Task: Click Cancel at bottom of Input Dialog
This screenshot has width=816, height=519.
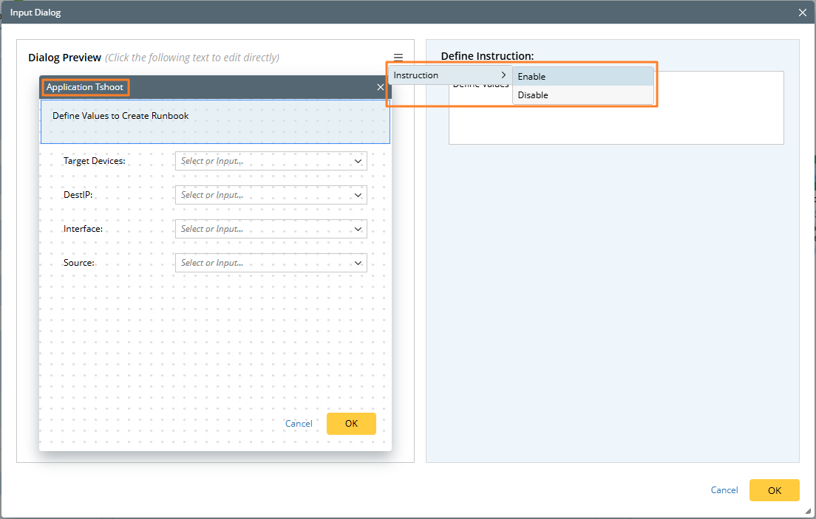Action: [x=724, y=490]
